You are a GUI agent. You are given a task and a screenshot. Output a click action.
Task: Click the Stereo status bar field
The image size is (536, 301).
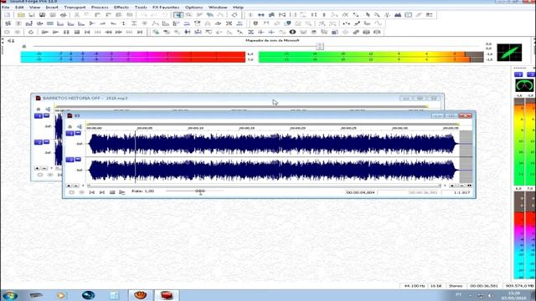[x=456, y=286]
